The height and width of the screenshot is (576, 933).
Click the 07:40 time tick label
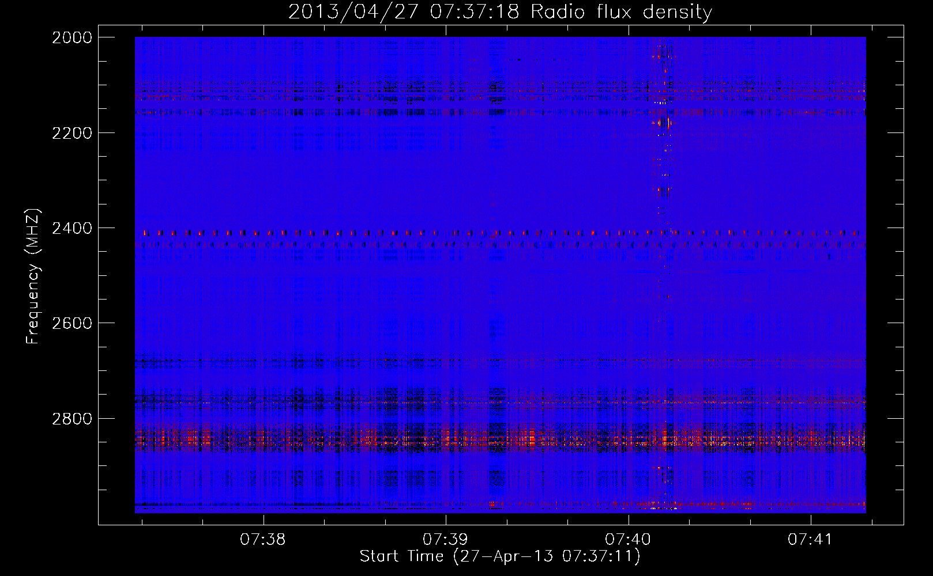[x=628, y=540]
